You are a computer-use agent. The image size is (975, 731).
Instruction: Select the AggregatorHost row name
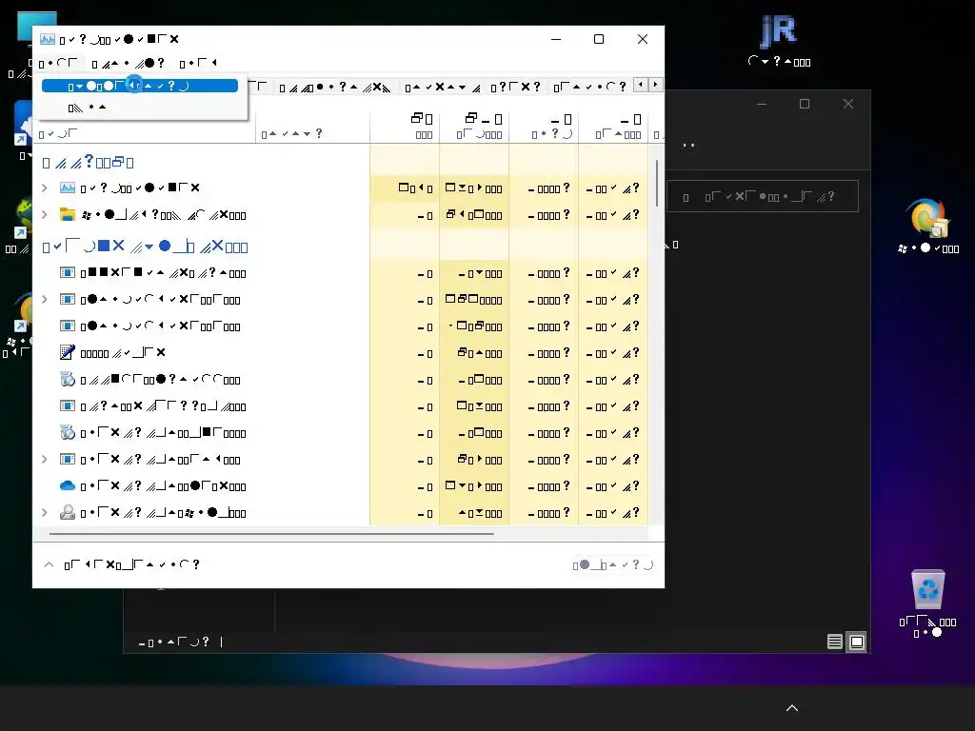coord(163,273)
